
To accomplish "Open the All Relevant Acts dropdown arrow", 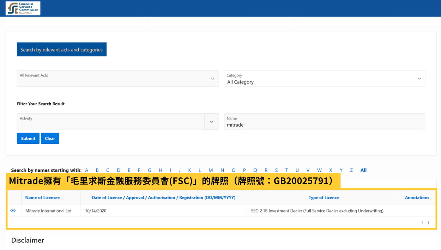I will 213,78.
